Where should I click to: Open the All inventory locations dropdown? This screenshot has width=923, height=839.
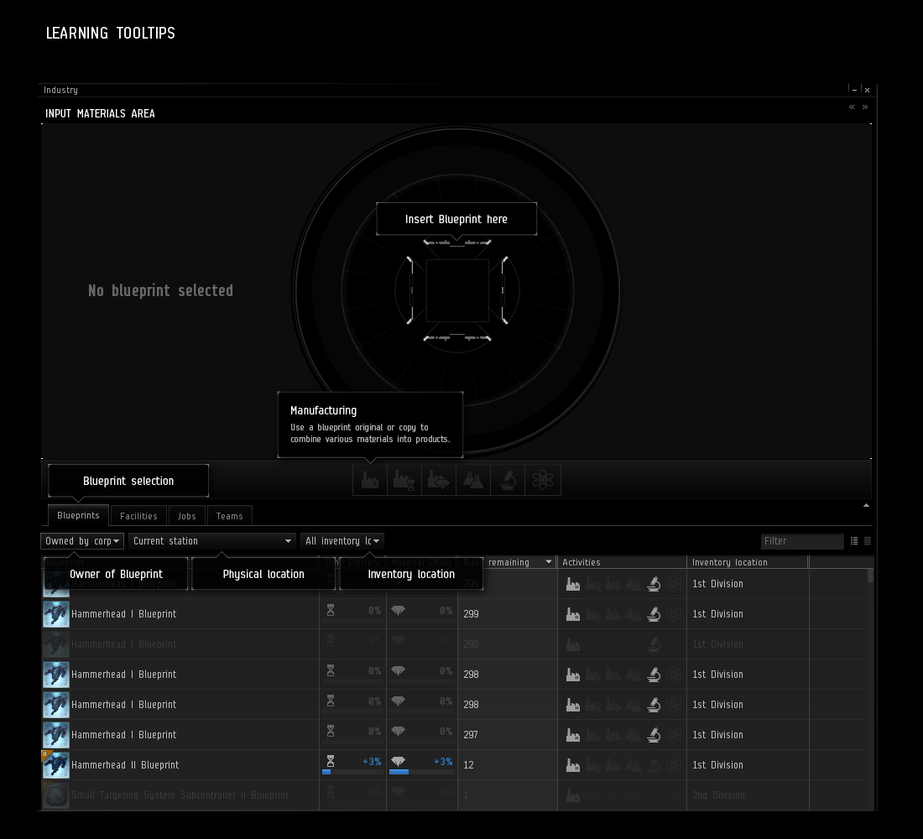click(342, 540)
